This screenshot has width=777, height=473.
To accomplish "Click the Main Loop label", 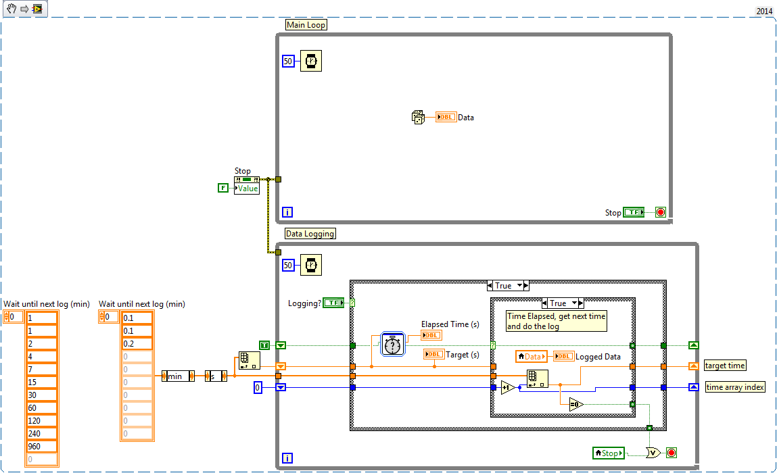I will pos(306,25).
